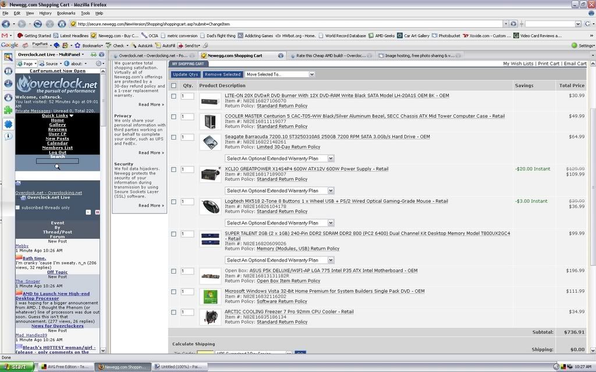Screen dimensions: 596x372
Task: Click the search magnifier under the Overclock.net search box
Action: coord(58,167)
